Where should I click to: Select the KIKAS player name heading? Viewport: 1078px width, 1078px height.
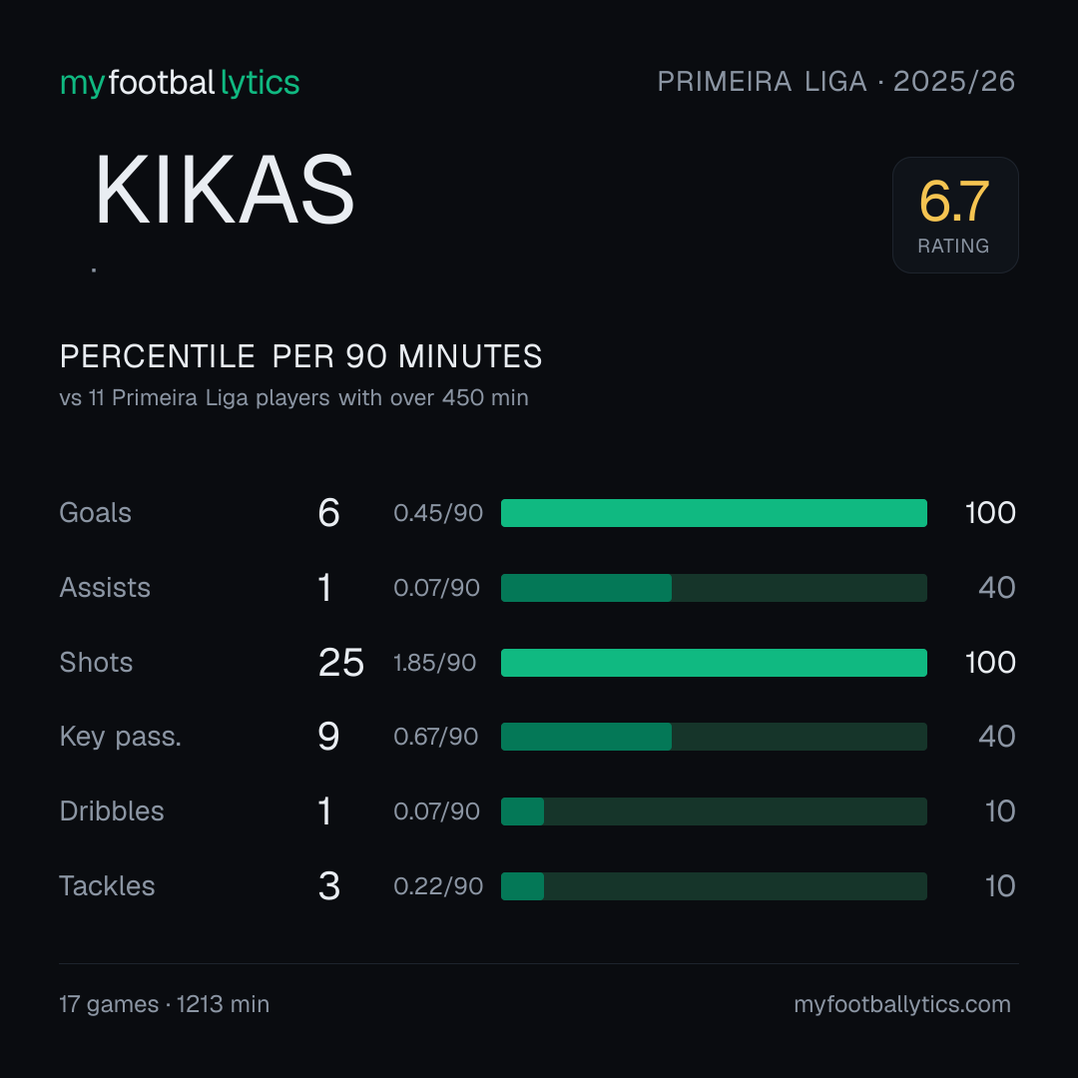[225, 189]
